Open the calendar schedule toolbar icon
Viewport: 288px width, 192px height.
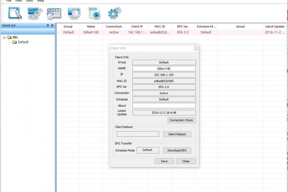(54, 13)
